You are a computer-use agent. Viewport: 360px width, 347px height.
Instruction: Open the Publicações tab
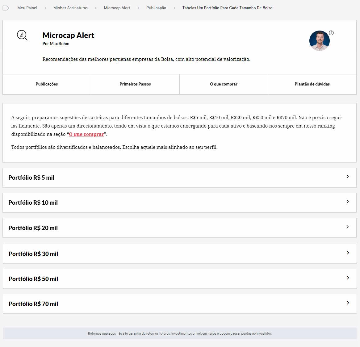coord(47,84)
